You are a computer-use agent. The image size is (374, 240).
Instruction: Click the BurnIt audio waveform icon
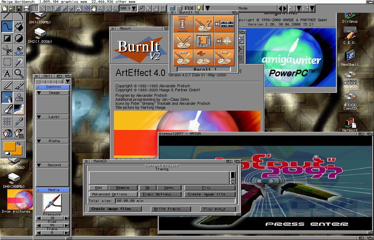point(224,41)
